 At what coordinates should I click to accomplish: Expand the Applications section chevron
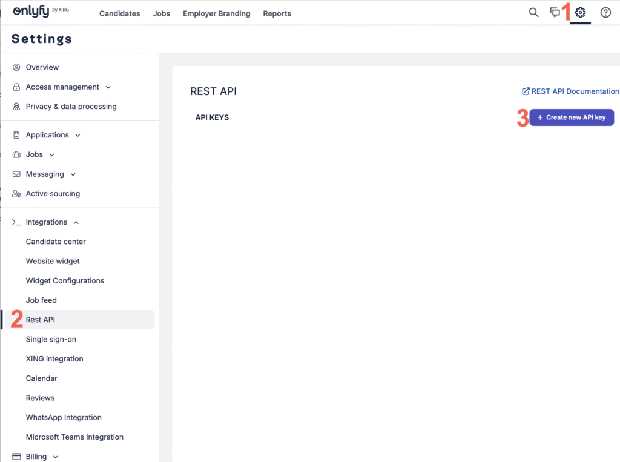(77, 135)
